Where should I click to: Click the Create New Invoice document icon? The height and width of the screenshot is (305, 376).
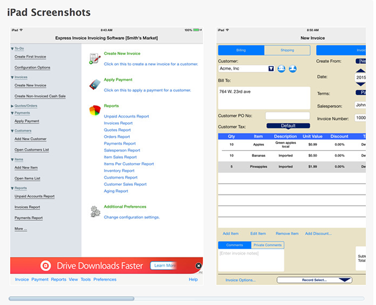(x=94, y=59)
